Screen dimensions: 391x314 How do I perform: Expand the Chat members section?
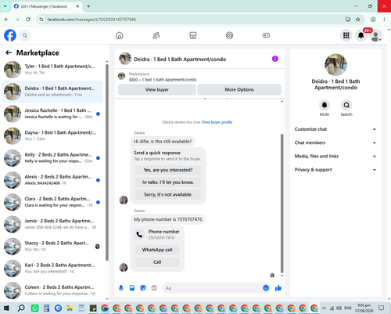coord(335,143)
